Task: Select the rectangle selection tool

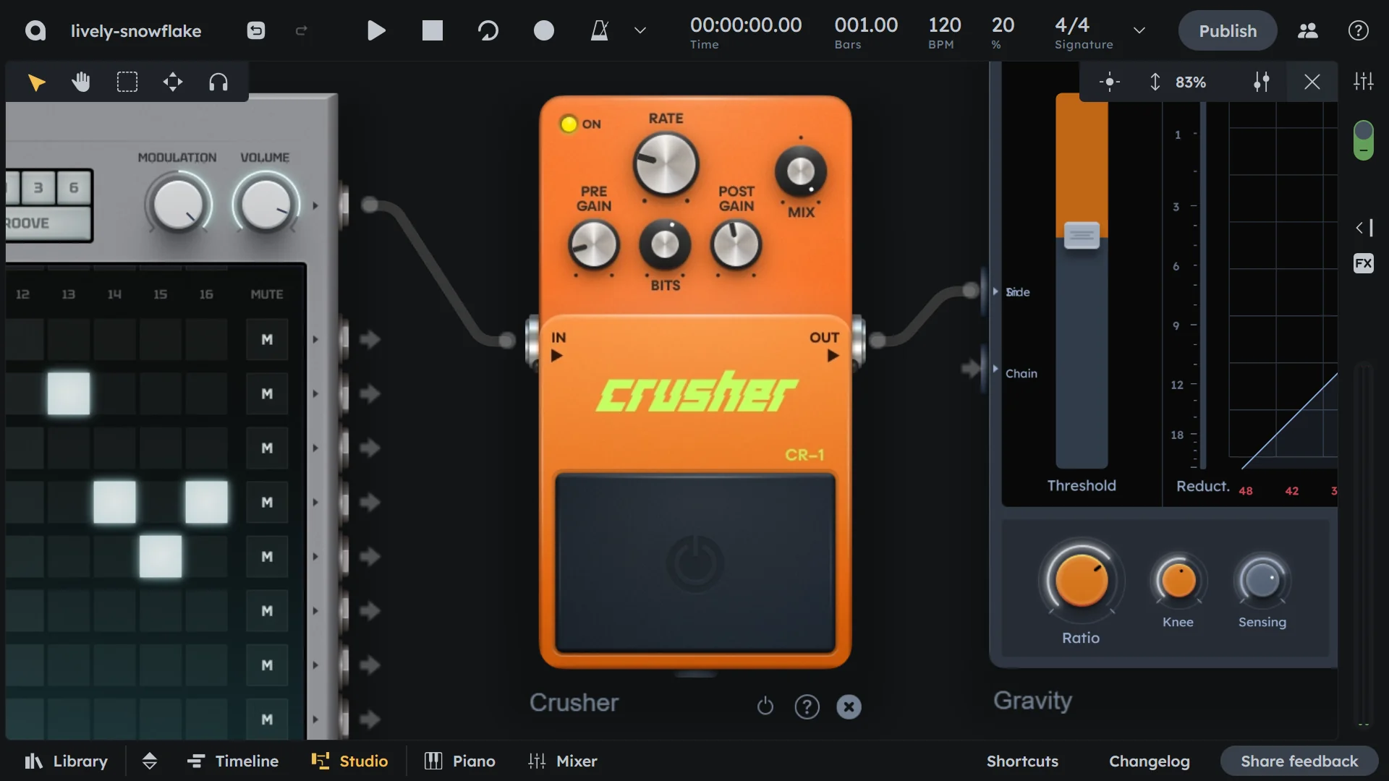Action: click(x=127, y=82)
